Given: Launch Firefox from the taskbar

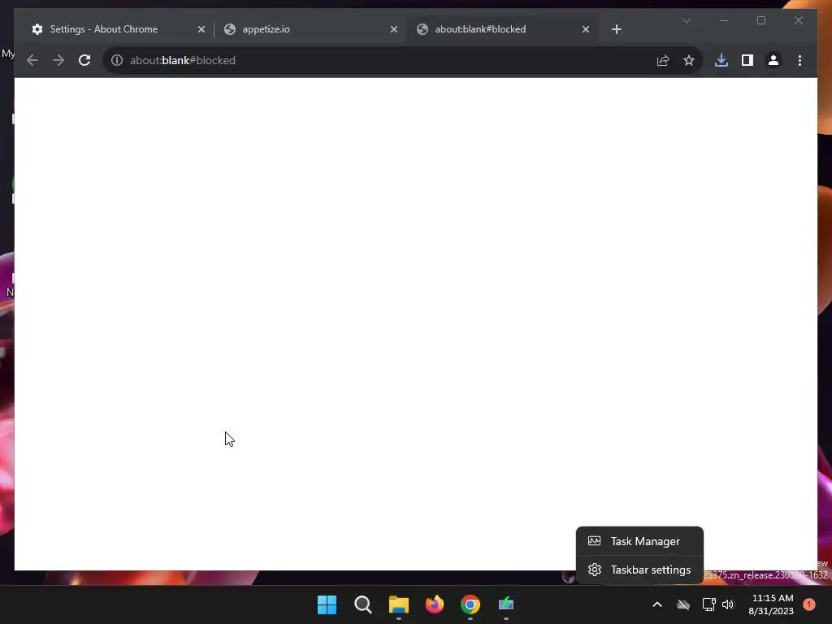Looking at the screenshot, I should (x=435, y=604).
